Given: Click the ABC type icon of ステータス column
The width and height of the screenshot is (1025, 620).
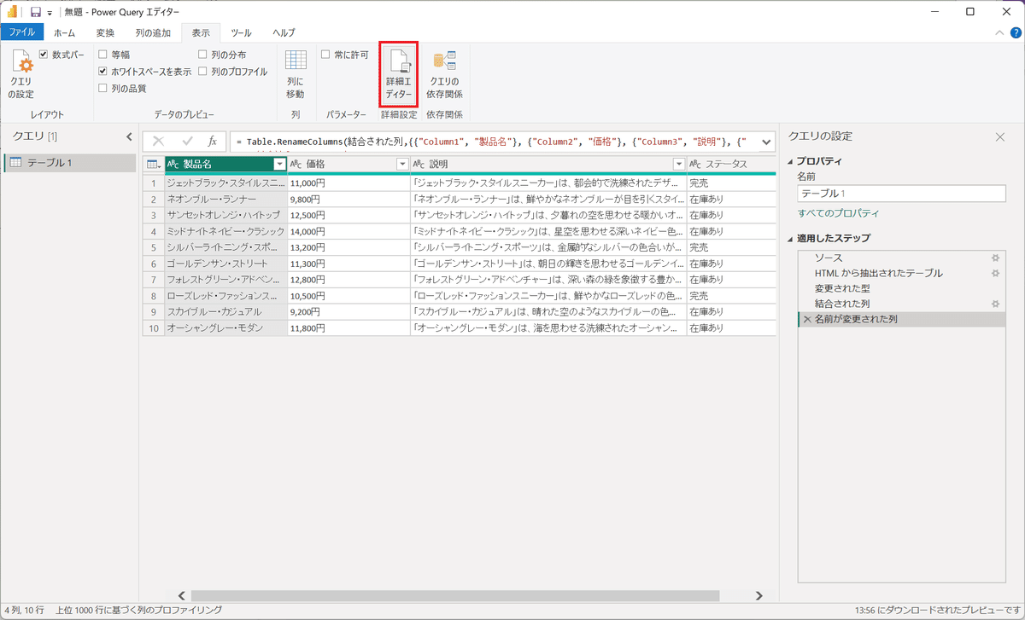Looking at the screenshot, I should coord(696,165).
